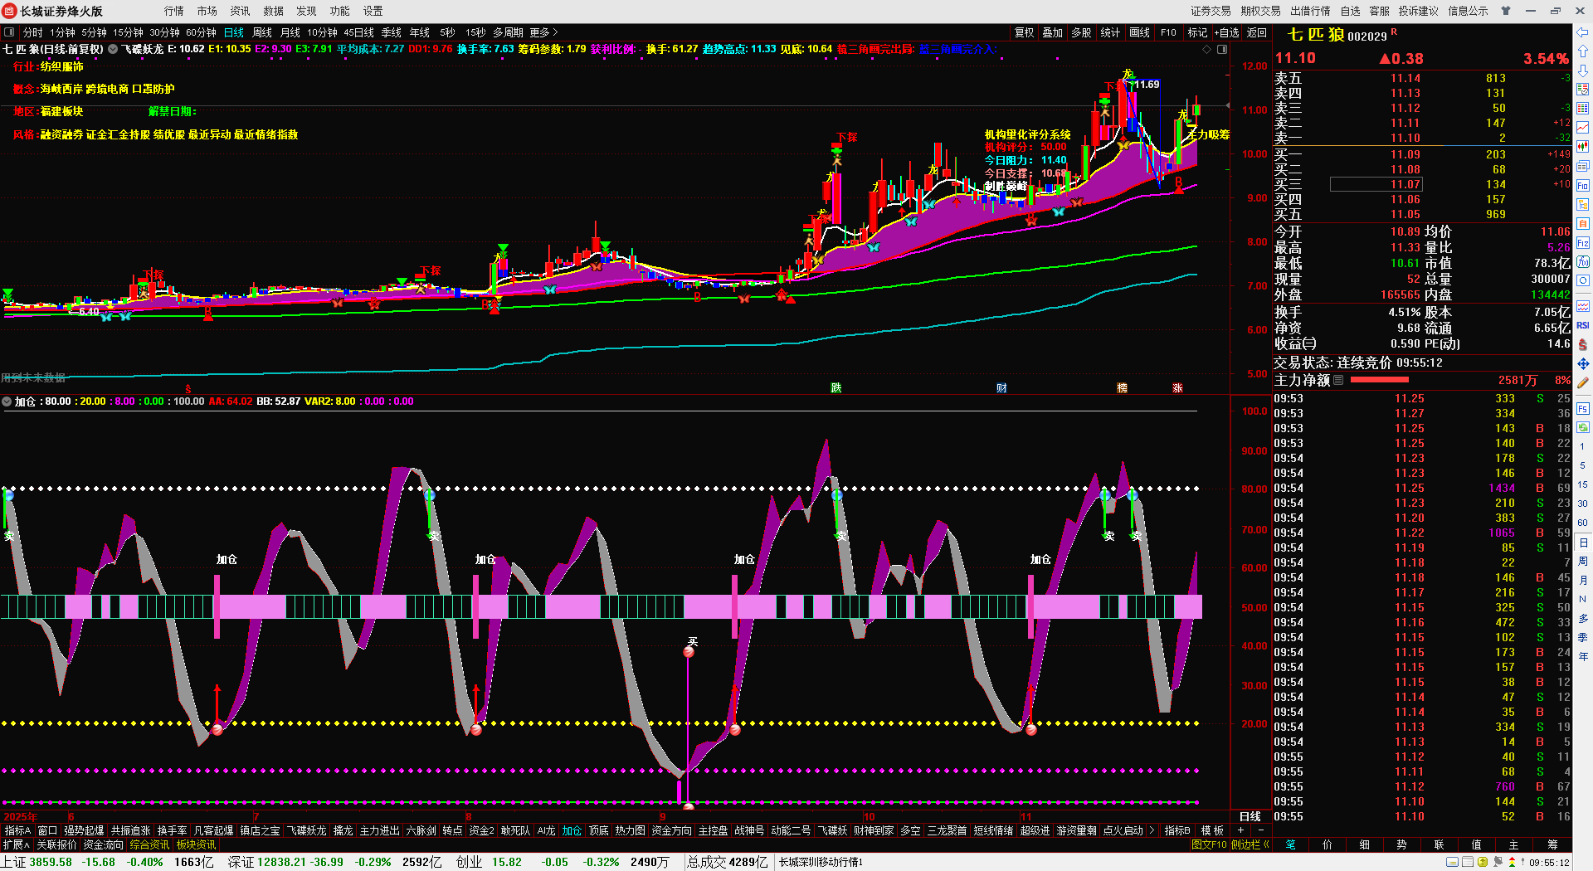Collapse the 侧边栏 sidebar
This screenshot has width=1593, height=871.
[x=1250, y=844]
